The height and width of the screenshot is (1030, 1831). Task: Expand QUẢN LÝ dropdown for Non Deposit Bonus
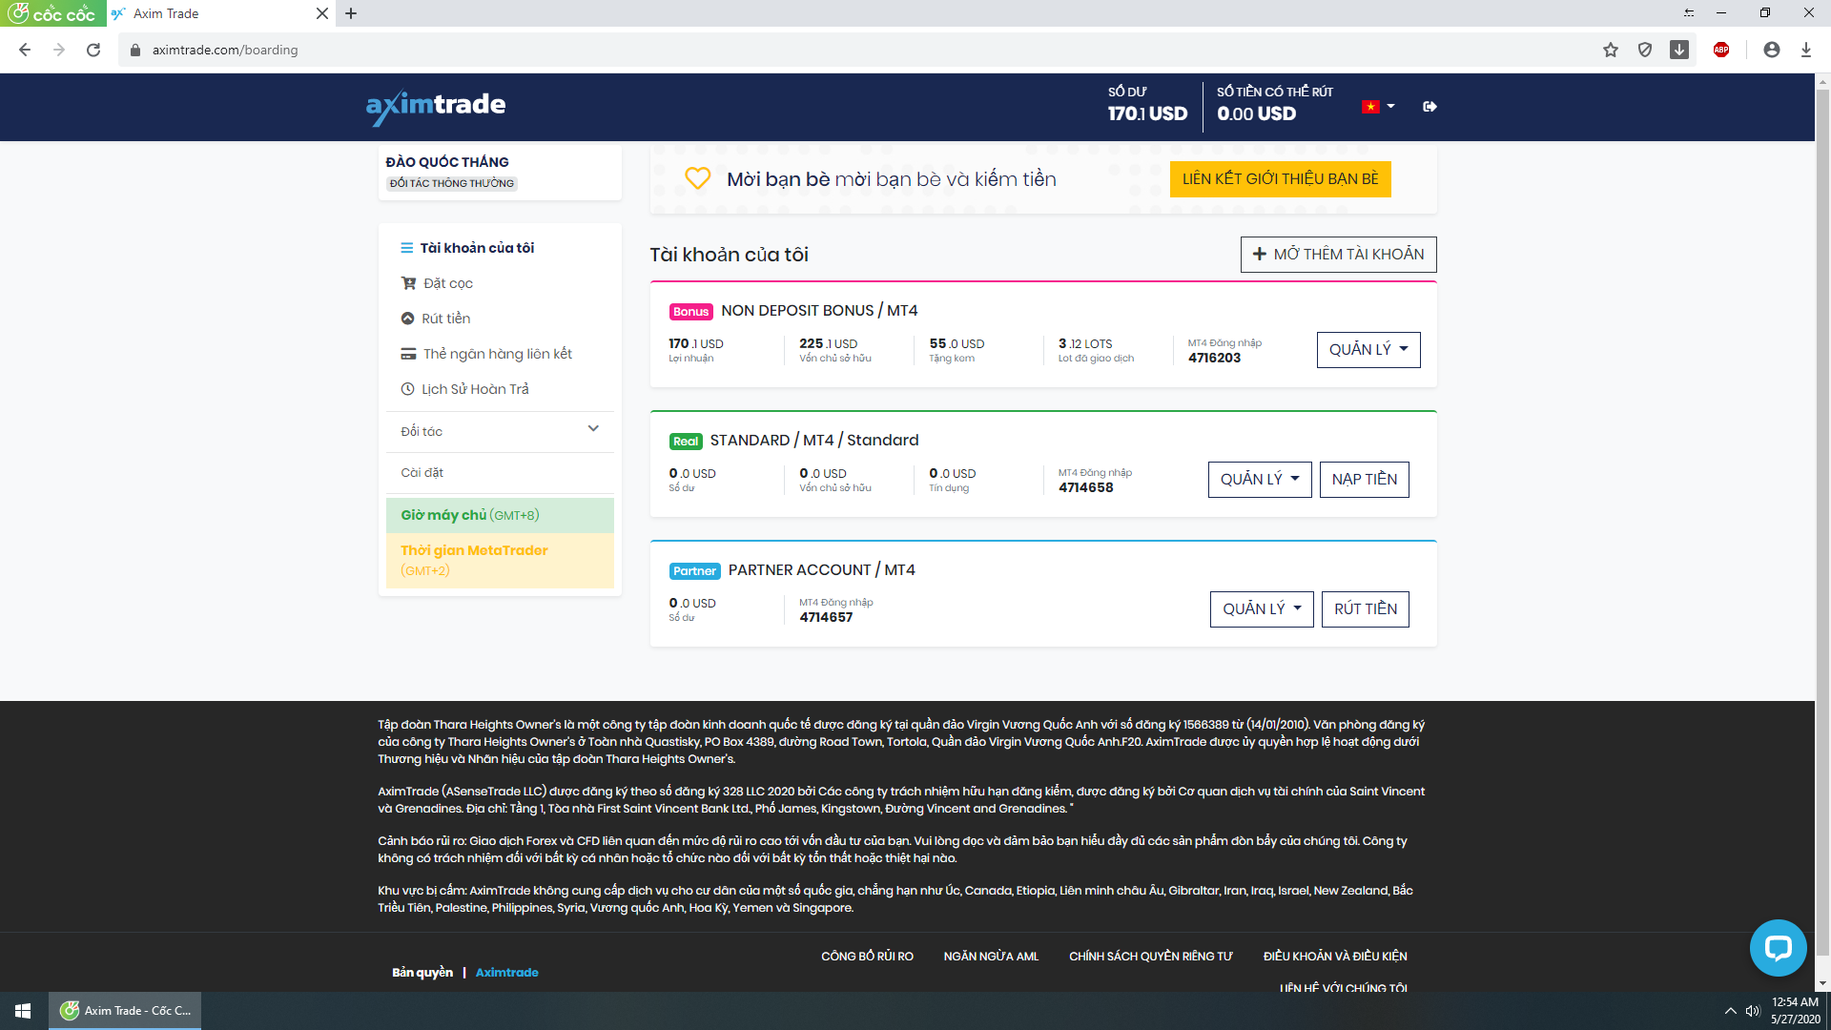[1368, 350]
